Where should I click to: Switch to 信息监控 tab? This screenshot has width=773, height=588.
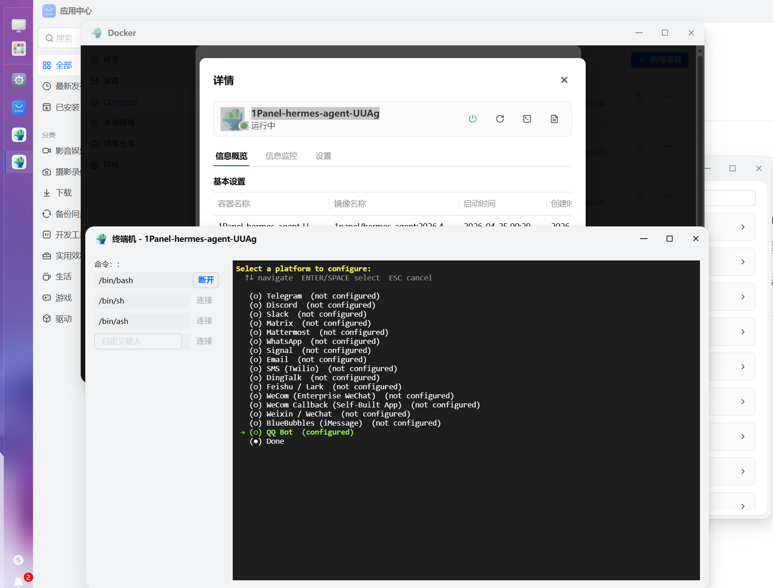pyautogui.click(x=281, y=156)
